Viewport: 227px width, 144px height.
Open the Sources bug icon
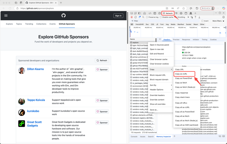(160, 13)
